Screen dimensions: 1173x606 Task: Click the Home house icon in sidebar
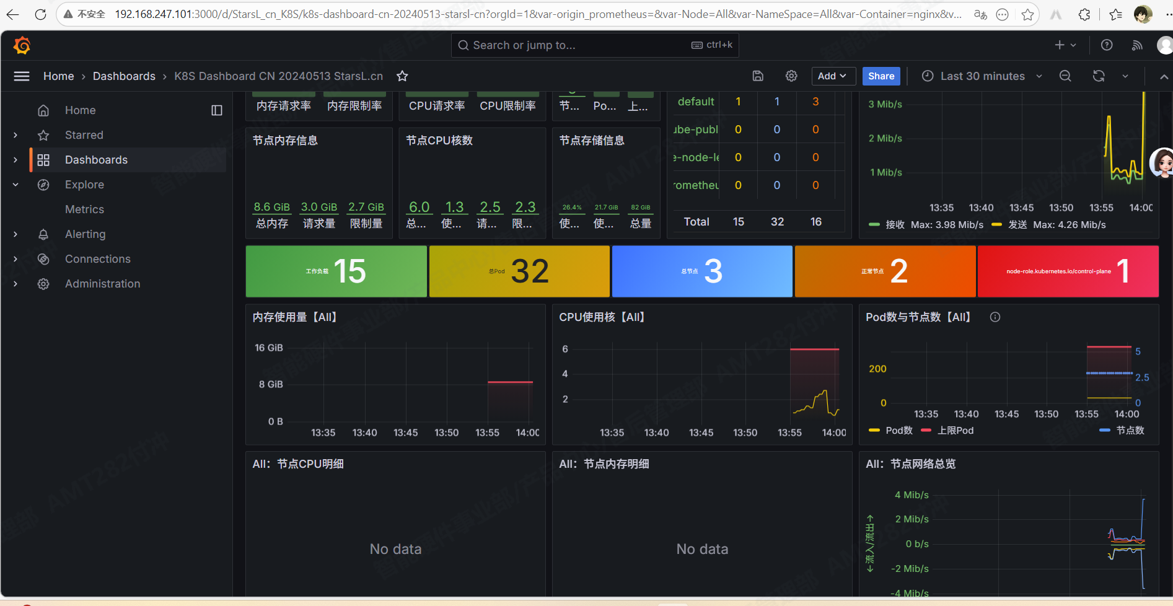click(43, 110)
